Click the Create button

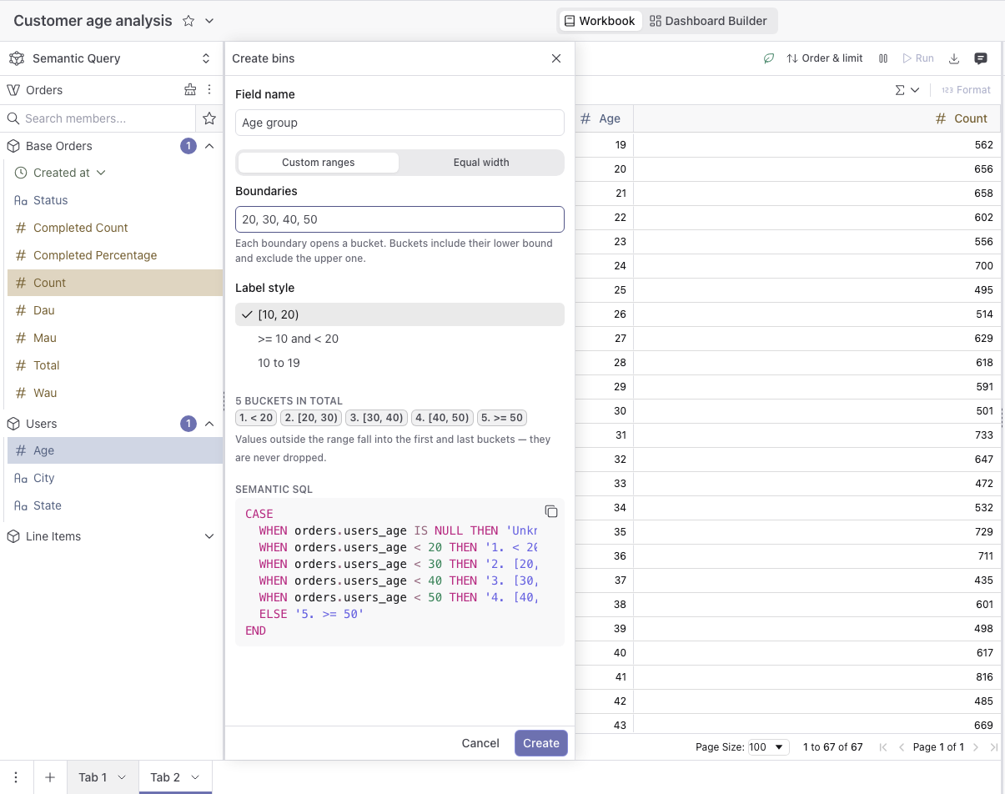pos(541,743)
